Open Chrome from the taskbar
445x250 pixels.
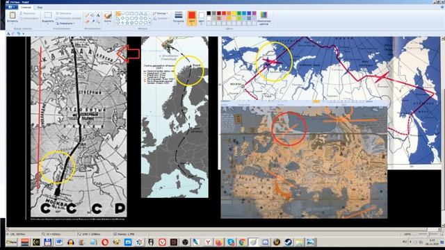click(x=242, y=242)
